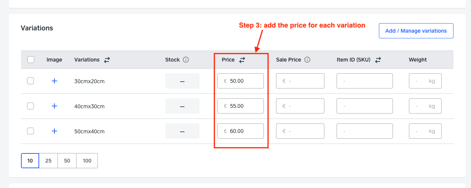Check the 50cmx40cm row checkbox
Screen dimensions: 471x188
point(31,131)
